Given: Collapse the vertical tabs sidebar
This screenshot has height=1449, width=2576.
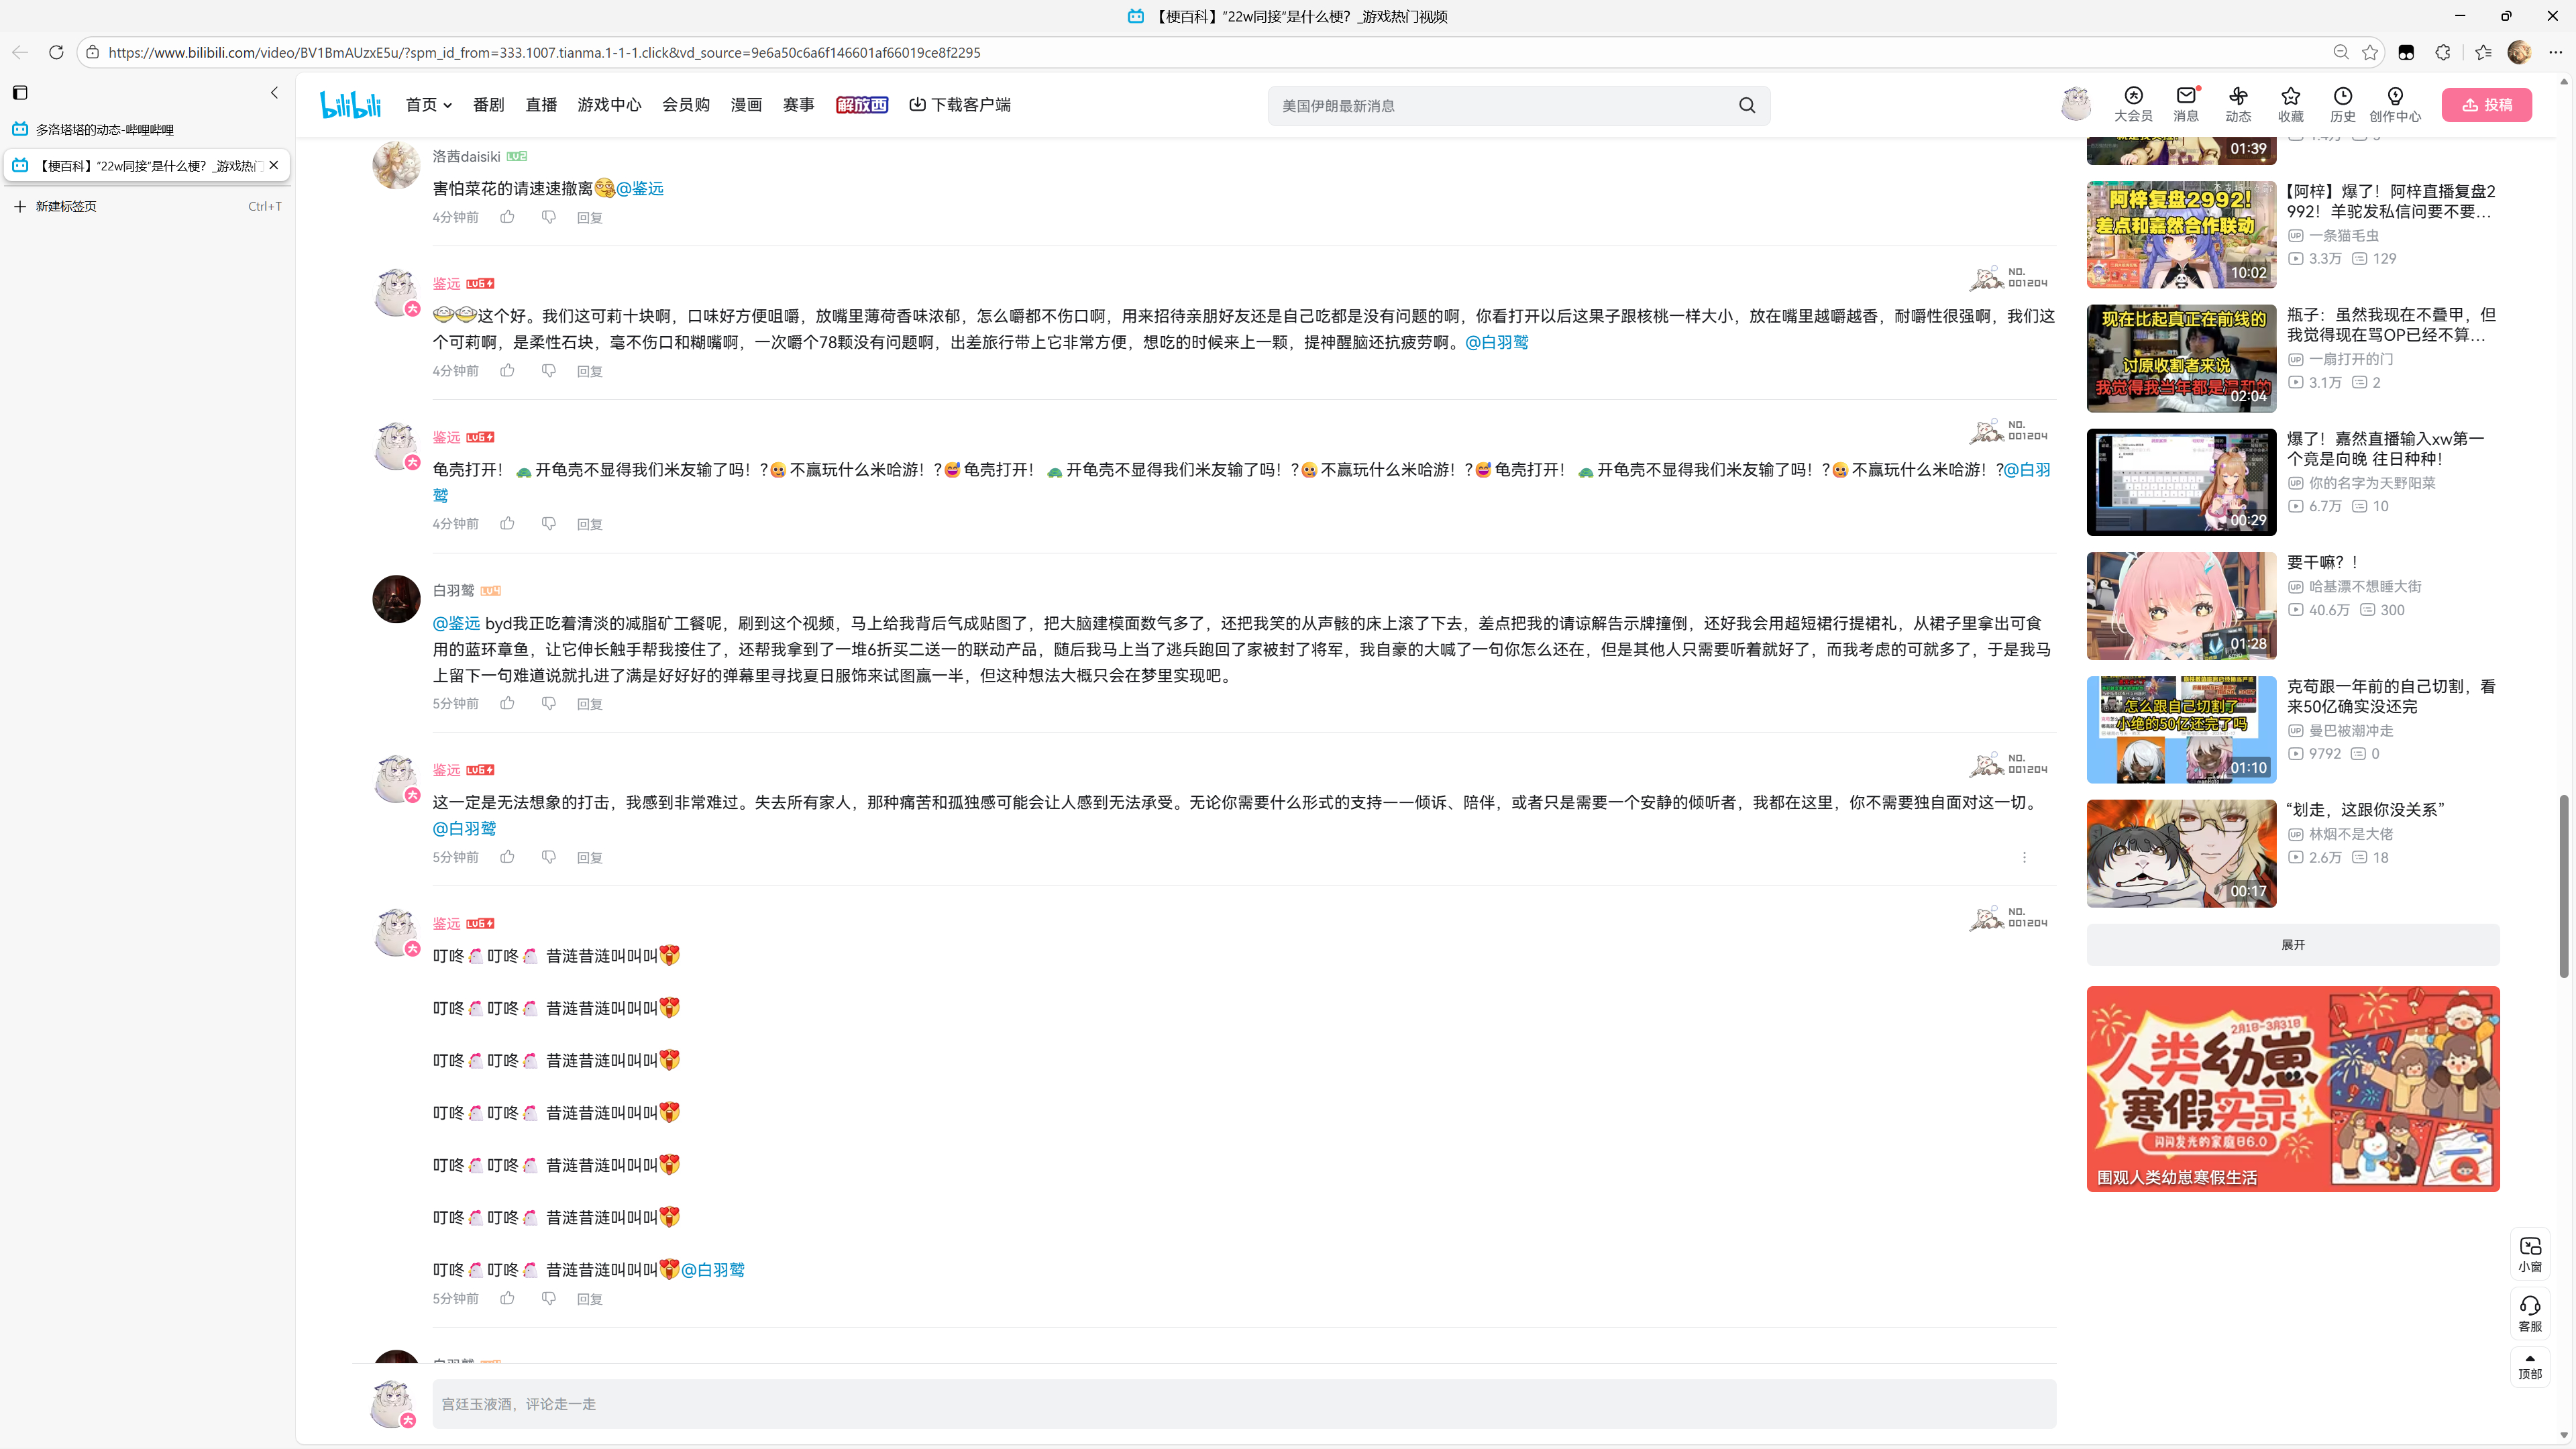Looking at the screenshot, I should pos(275,93).
